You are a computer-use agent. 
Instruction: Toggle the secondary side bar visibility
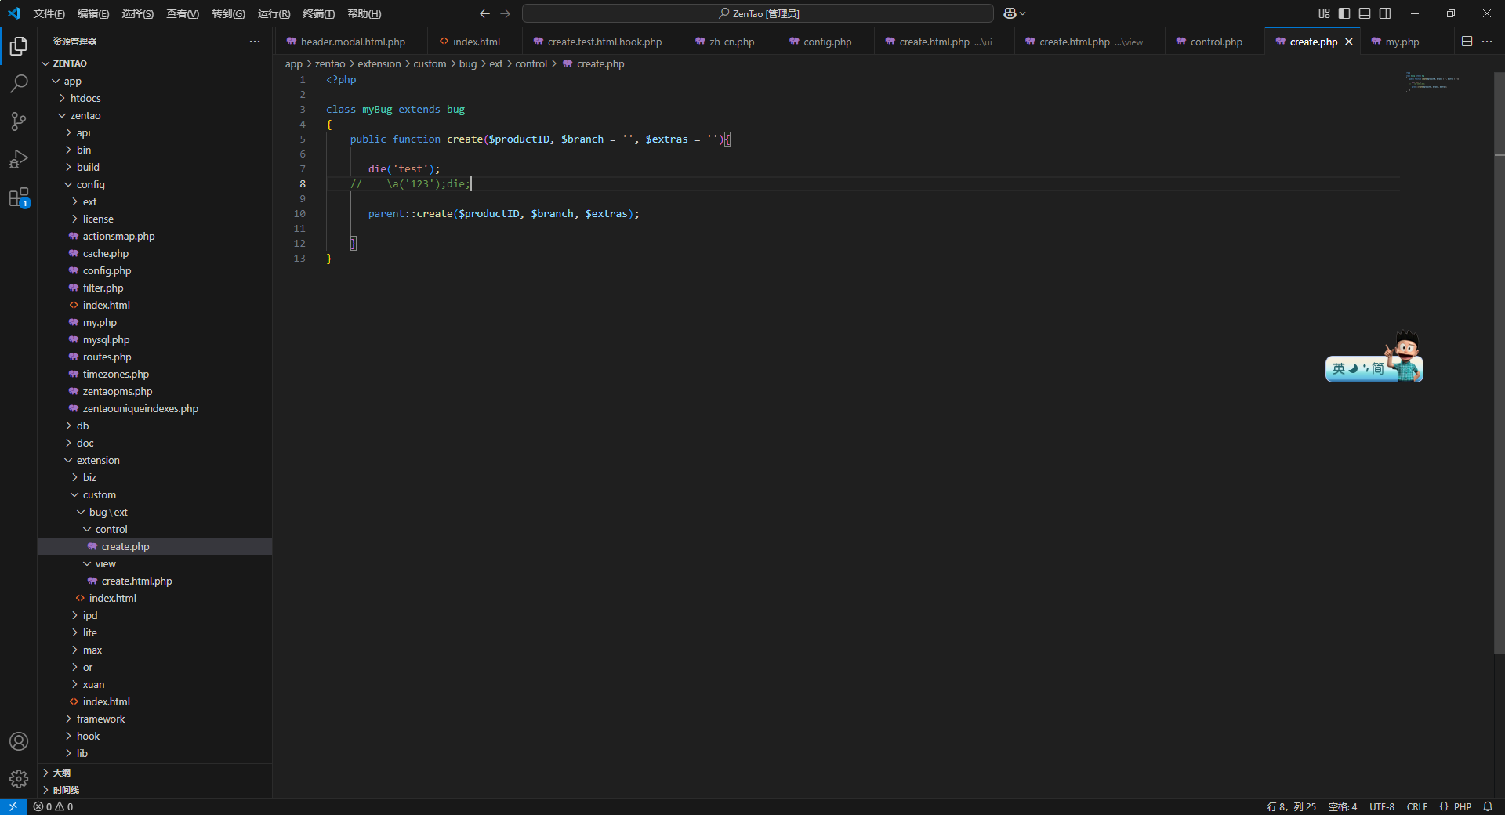click(1385, 13)
